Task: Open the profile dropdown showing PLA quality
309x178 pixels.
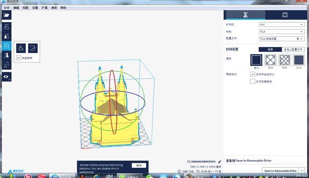Action: (281, 38)
